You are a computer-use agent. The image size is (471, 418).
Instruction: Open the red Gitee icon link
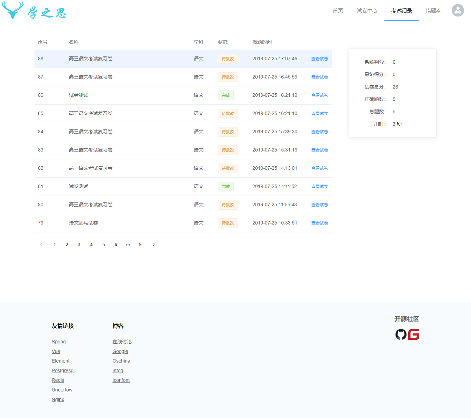pos(414,334)
